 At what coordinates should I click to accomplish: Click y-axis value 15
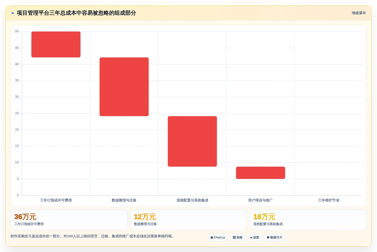click(x=17, y=146)
